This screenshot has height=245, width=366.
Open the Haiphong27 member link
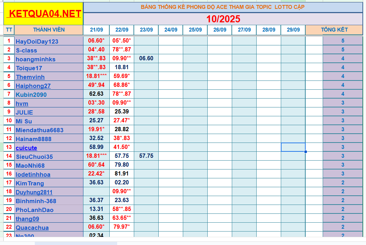(33, 86)
